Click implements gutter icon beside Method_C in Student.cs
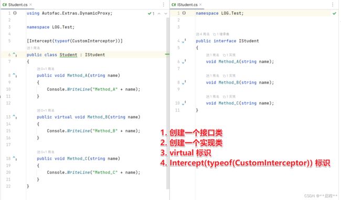Viewport: 341px width, 200px height. click(15, 158)
